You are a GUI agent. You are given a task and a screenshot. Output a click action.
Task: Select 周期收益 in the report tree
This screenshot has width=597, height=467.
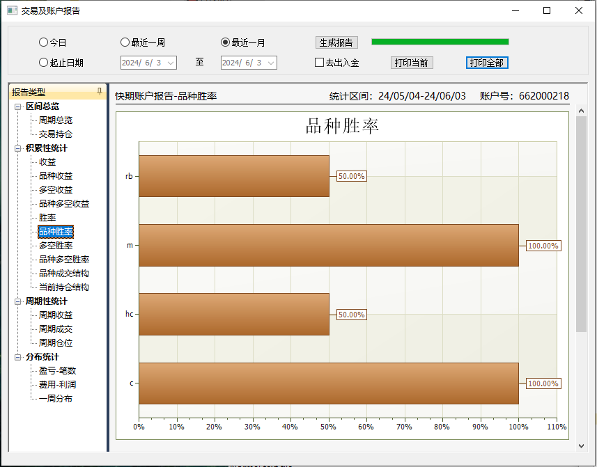pyautogui.click(x=56, y=315)
